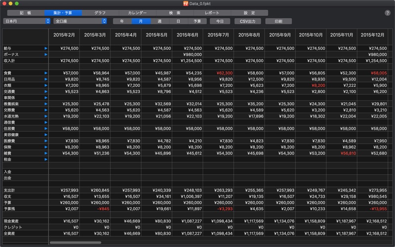Expand the 交通費 row arrow

click(46, 91)
